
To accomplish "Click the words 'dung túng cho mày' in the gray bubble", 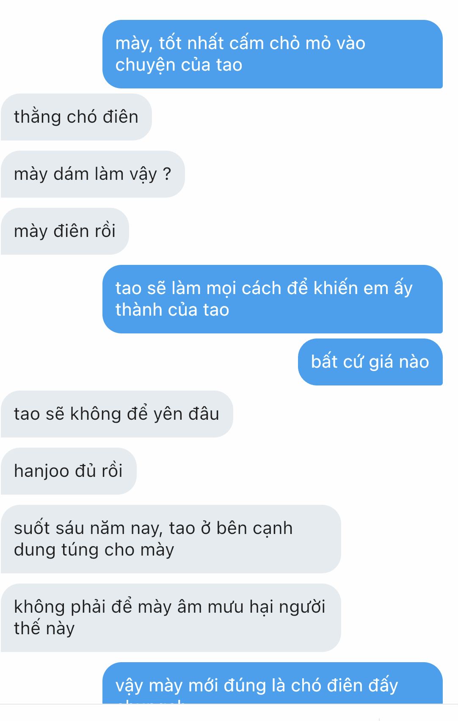I will coord(94,550).
